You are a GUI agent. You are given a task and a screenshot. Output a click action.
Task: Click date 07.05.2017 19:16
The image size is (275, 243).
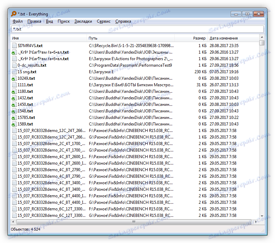[x=224, y=72]
